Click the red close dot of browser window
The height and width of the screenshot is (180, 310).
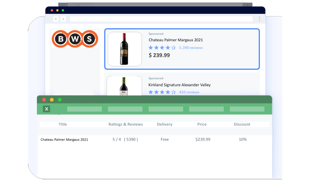(x=52, y=10)
